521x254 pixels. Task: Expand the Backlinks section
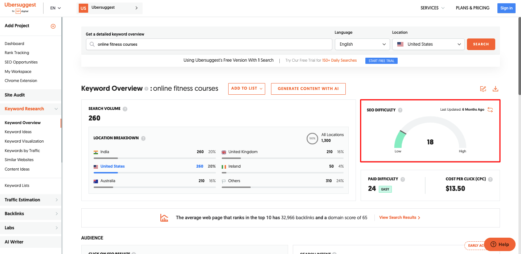pos(57,214)
